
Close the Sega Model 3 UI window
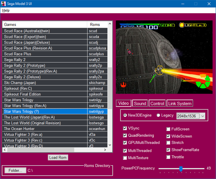point(209,4)
